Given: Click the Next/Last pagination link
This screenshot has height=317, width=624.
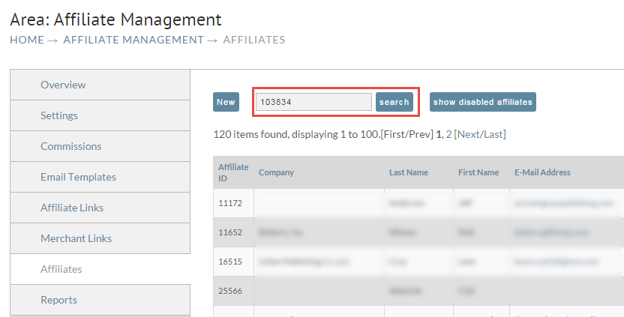Looking at the screenshot, I should (480, 134).
